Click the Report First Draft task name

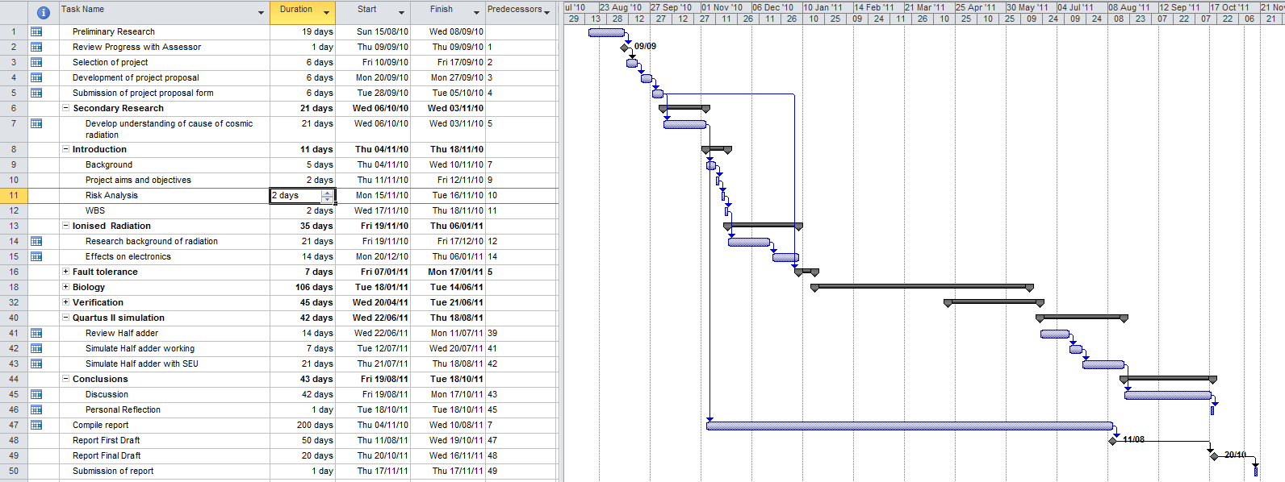coord(106,441)
